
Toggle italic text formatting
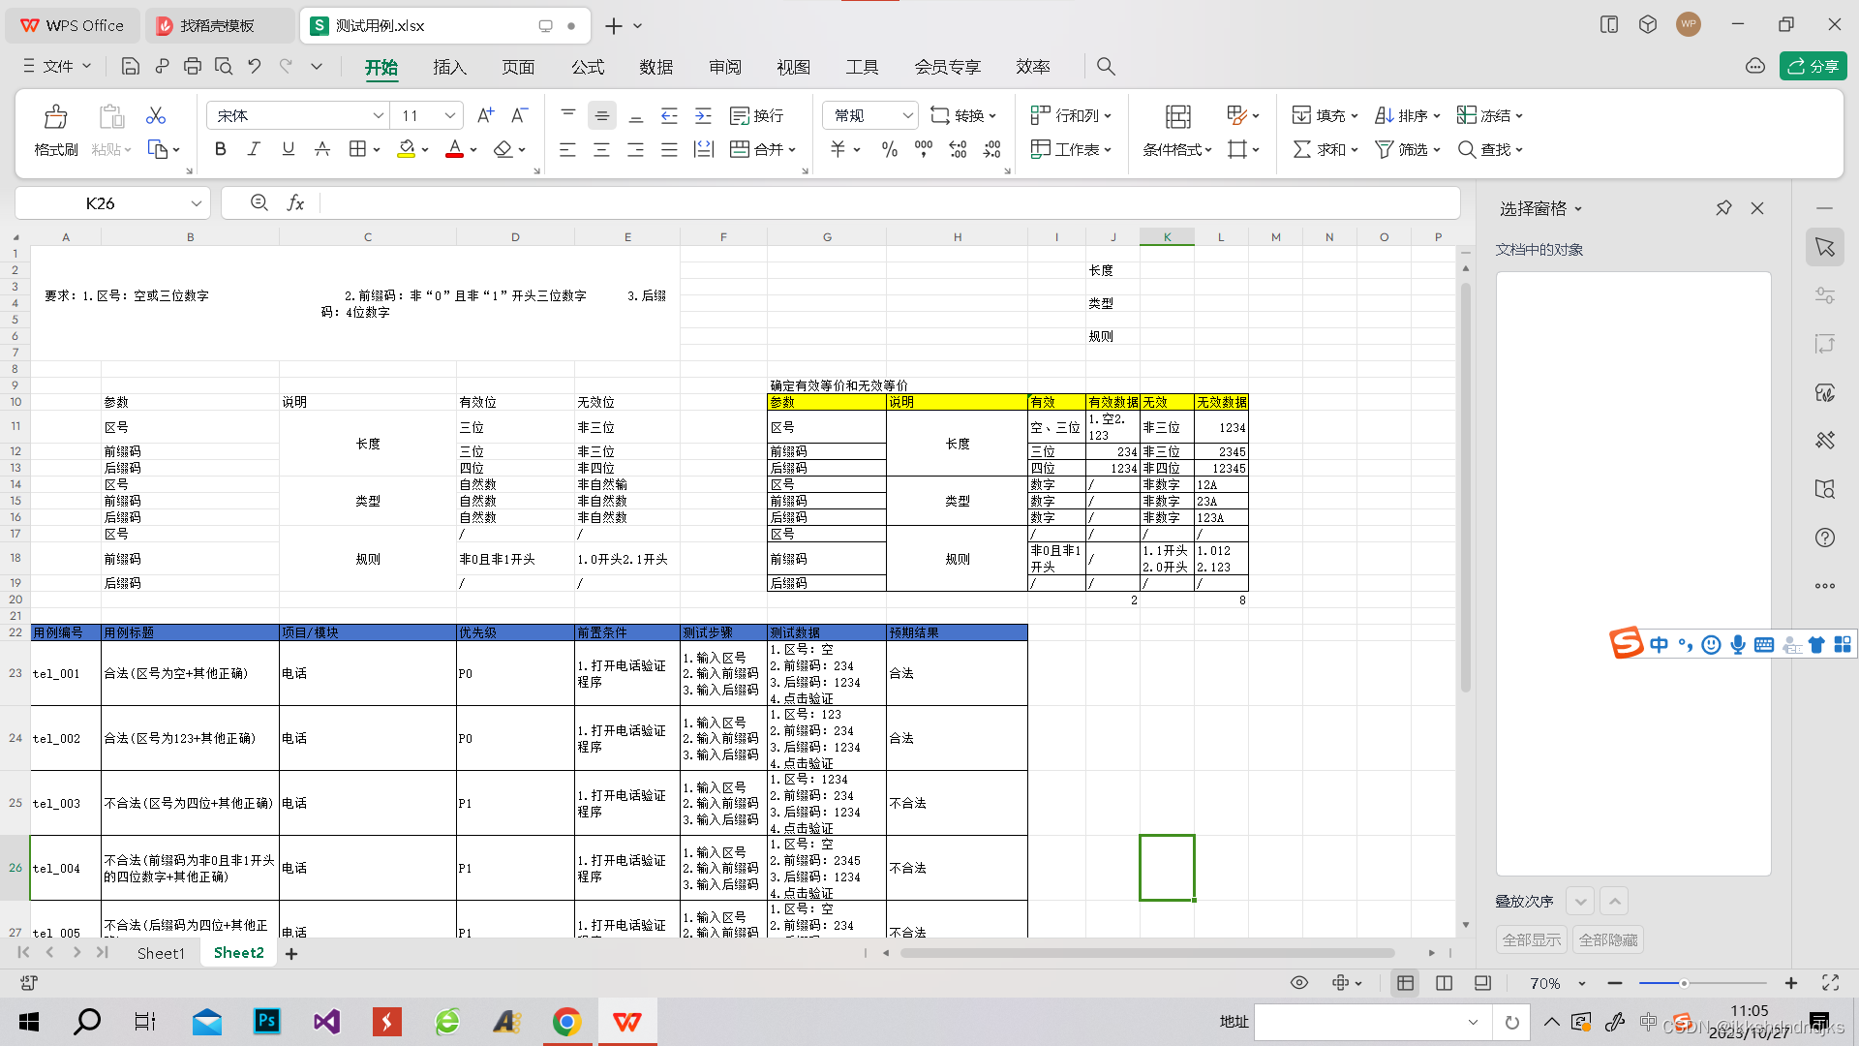tap(254, 149)
